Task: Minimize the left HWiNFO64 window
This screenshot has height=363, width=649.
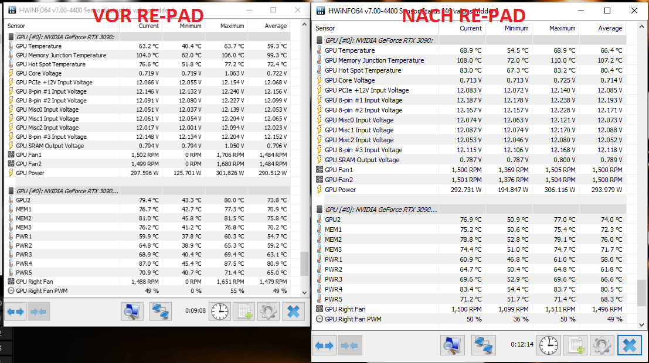Action: click(x=249, y=10)
